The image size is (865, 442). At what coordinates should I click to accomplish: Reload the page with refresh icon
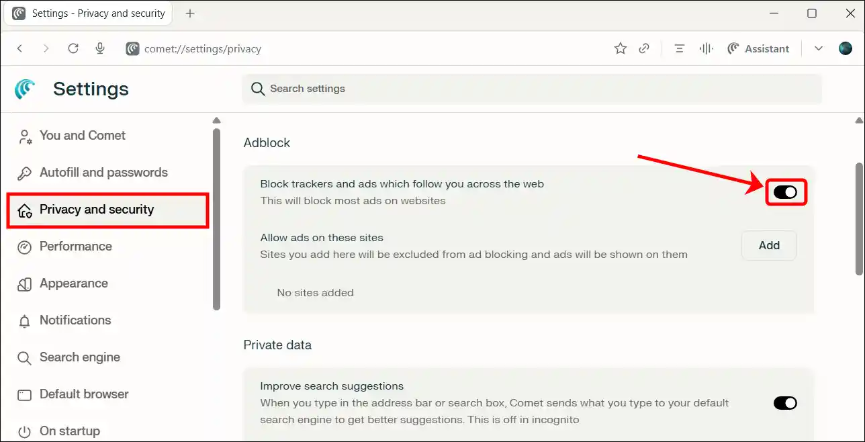pyautogui.click(x=73, y=48)
